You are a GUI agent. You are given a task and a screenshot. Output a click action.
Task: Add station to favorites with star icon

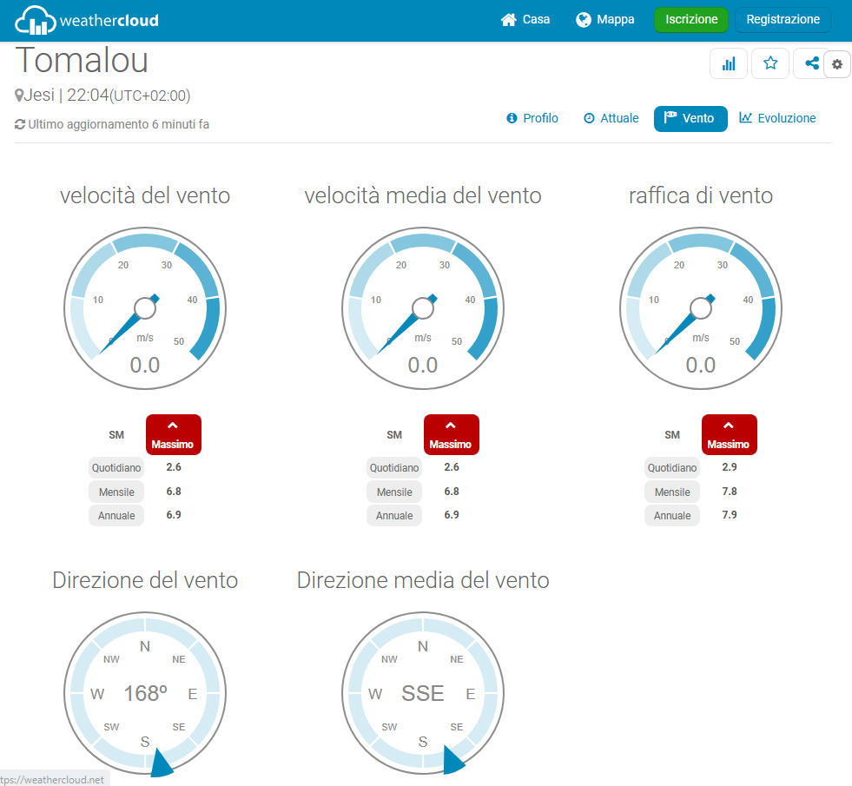770,63
